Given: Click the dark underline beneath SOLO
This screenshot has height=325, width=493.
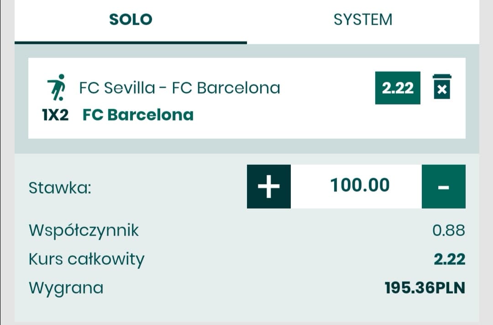Looking at the screenshot, I should 131,42.
